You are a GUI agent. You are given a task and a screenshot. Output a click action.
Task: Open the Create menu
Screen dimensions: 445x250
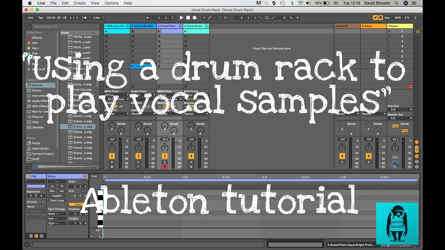[79, 3]
